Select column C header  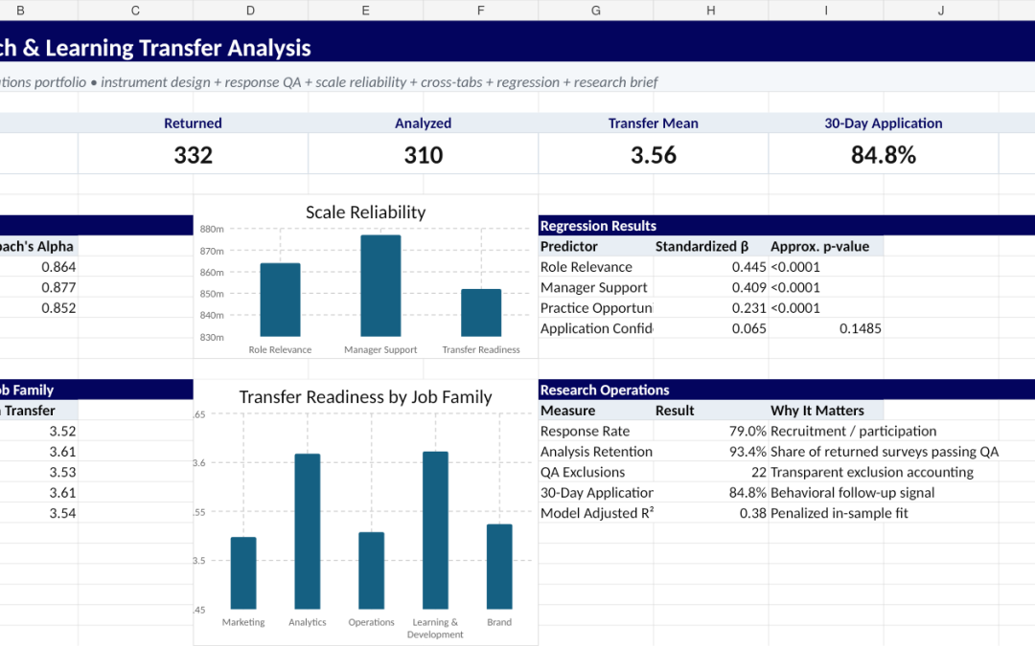click(x=135, y=10)
